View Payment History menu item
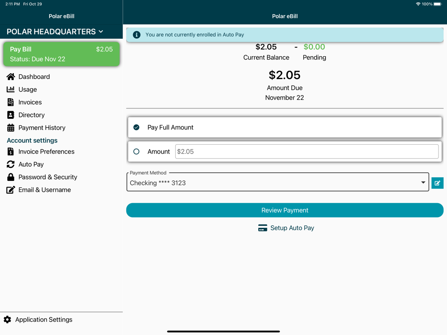This screenshot has height=335, width=447. click(x=42, y=128)
